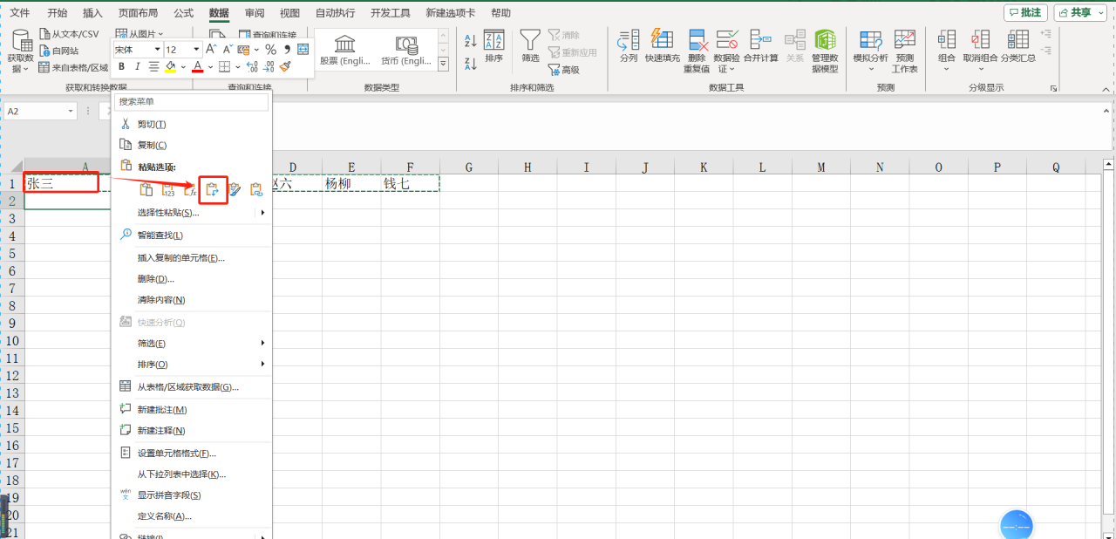
Task: Select 复制(C) in the context menu
Action: click(192, 145)
